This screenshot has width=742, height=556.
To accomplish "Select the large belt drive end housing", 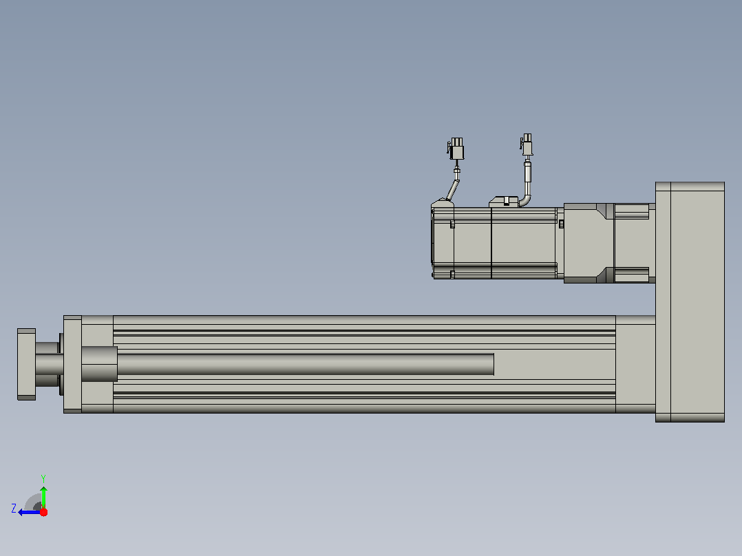I will coord(690,302).
